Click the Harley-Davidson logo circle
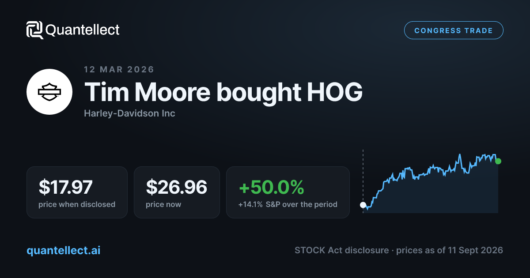This screenshot has height=278, width=530. 49,92
